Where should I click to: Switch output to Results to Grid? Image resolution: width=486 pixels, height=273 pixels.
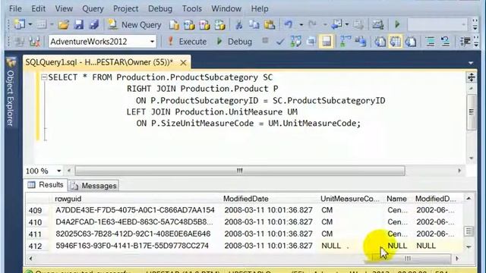(x=396, y=42)
